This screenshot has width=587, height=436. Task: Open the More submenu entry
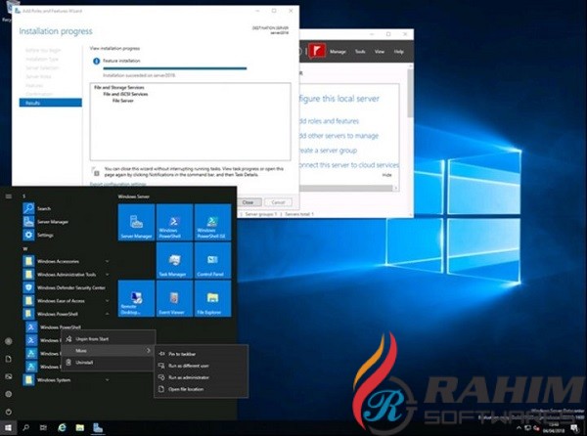pos(108,350)
